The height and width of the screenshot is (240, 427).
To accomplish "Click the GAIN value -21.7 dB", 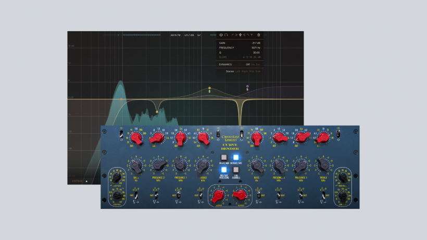I will (256, 43).
